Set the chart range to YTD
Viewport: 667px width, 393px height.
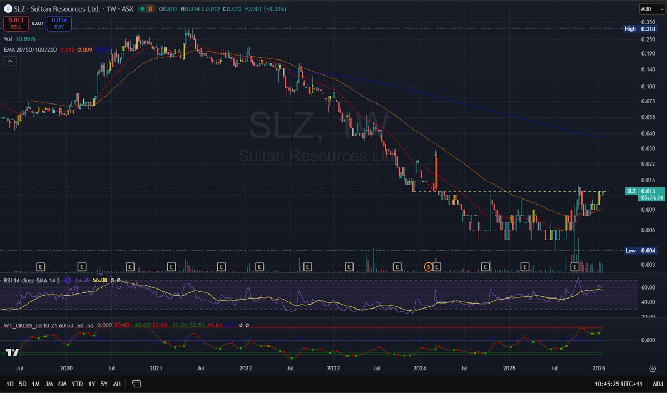click(x=78, y=384)
